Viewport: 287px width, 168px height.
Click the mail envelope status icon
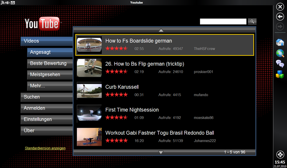(x=13, y=3)
